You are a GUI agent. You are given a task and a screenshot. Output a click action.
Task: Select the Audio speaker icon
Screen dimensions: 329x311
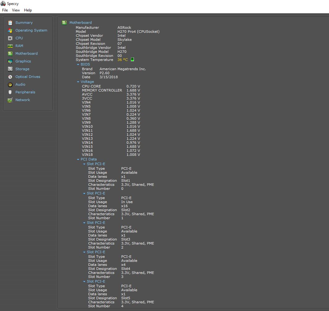tap(10, 84)
